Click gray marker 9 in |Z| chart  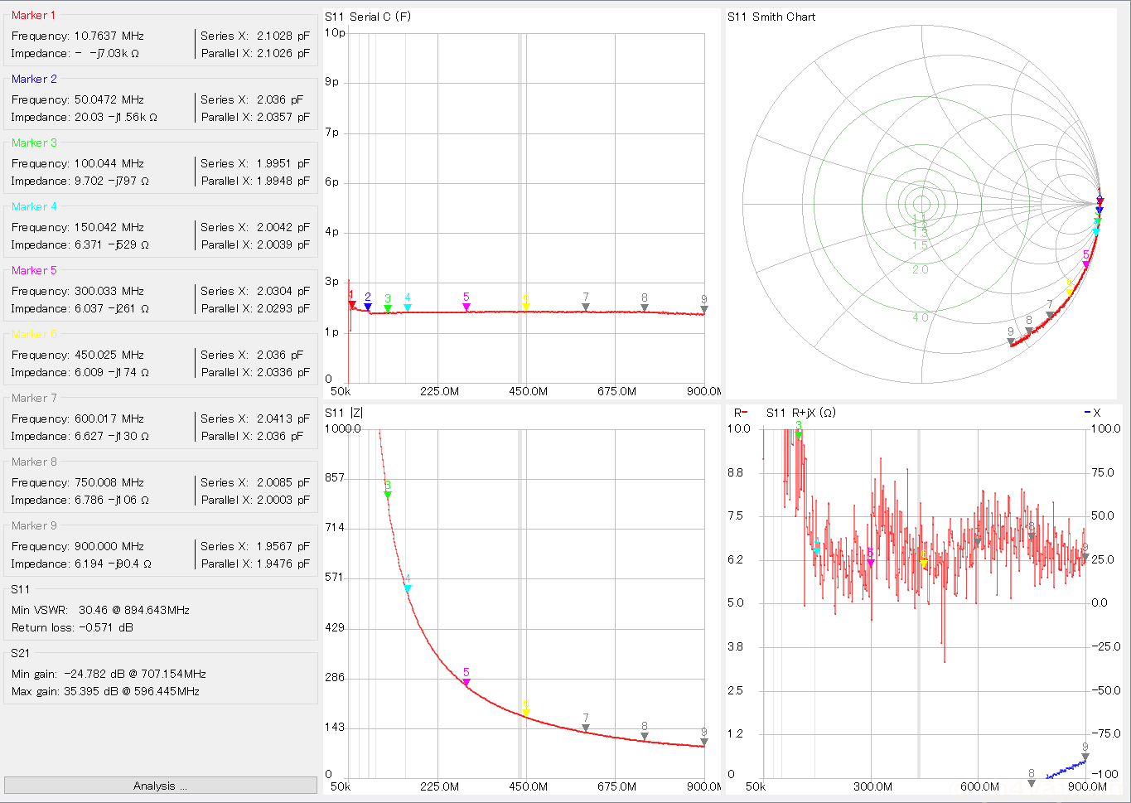(x=704, y=743)
